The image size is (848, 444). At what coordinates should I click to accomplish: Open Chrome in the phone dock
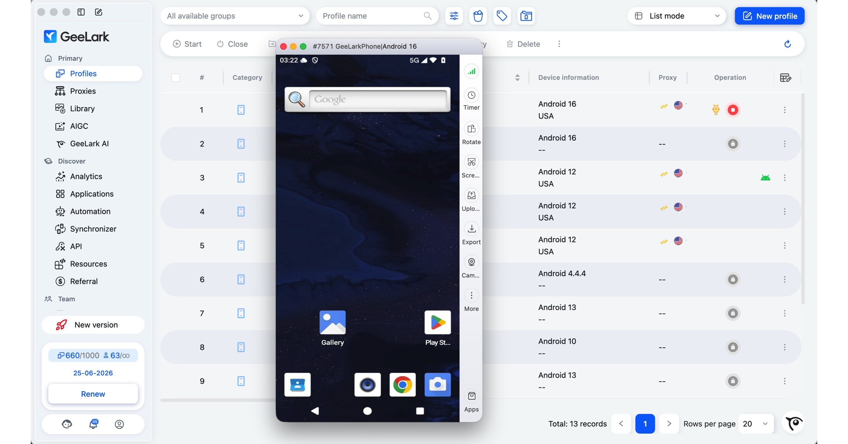pyautogui.click(x=402, y=384)
